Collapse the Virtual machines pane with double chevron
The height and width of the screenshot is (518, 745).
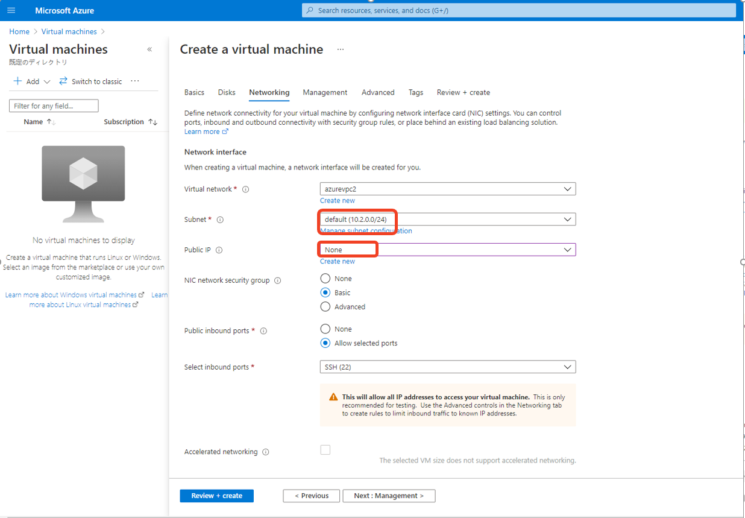tap(149, 49)
